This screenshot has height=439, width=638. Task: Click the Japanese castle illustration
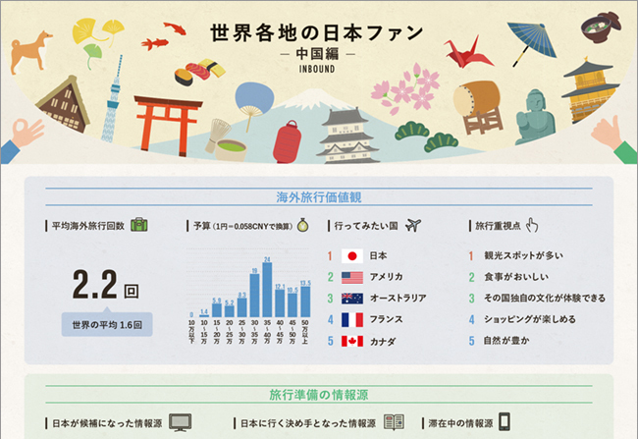(347, 137)
